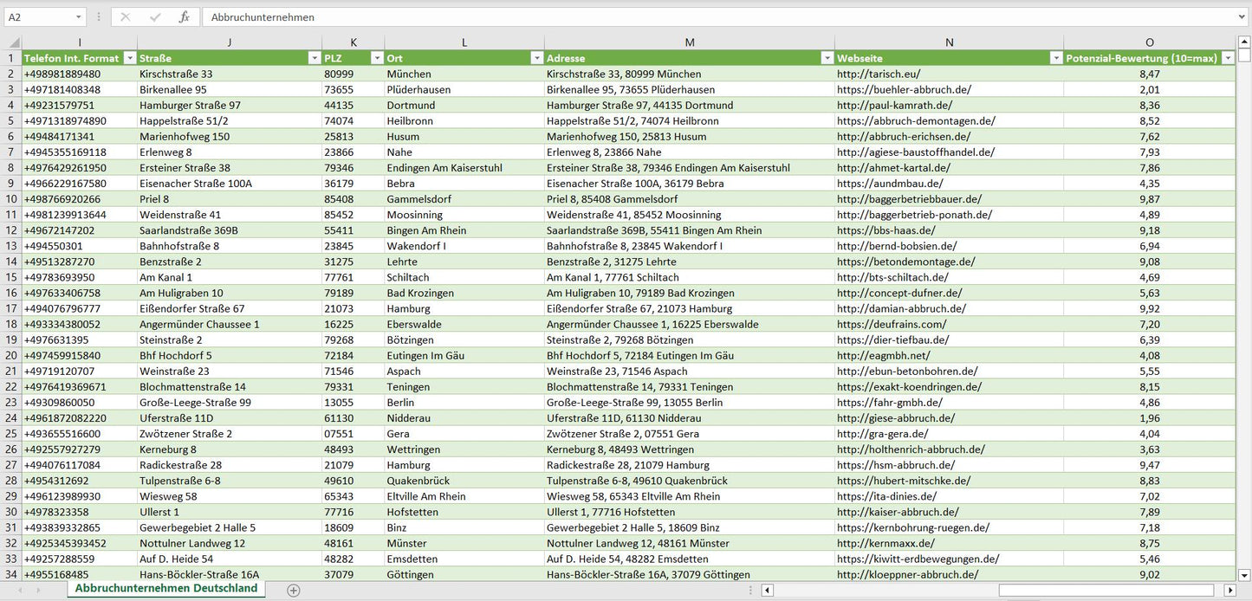Click the Cancel X icon in formula bar
Image resolution: width=1252 pixels, height=601 pixels.
126,17
